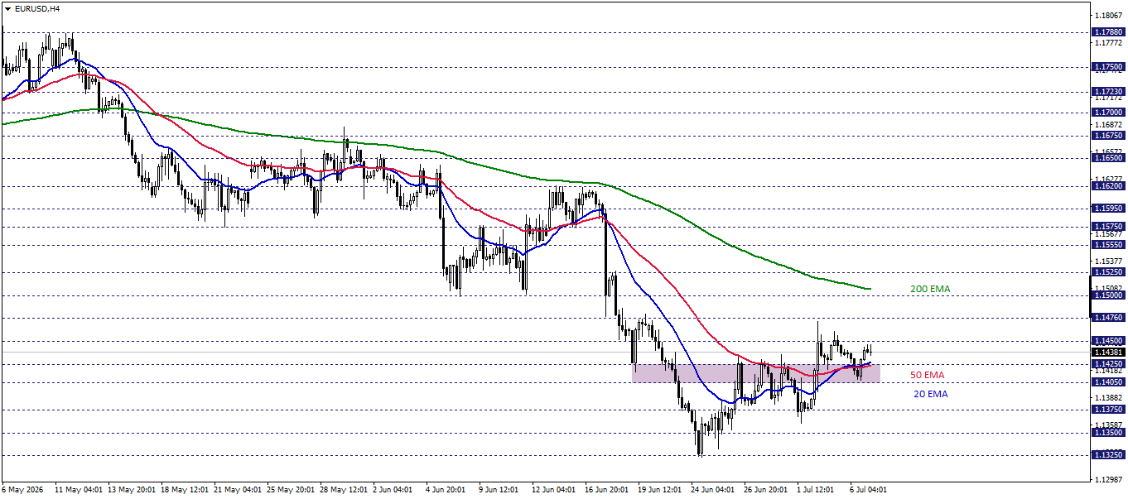Click the current price label 1.14381
Viewport: 1128px width, 499px height.
coord(1107,353)
